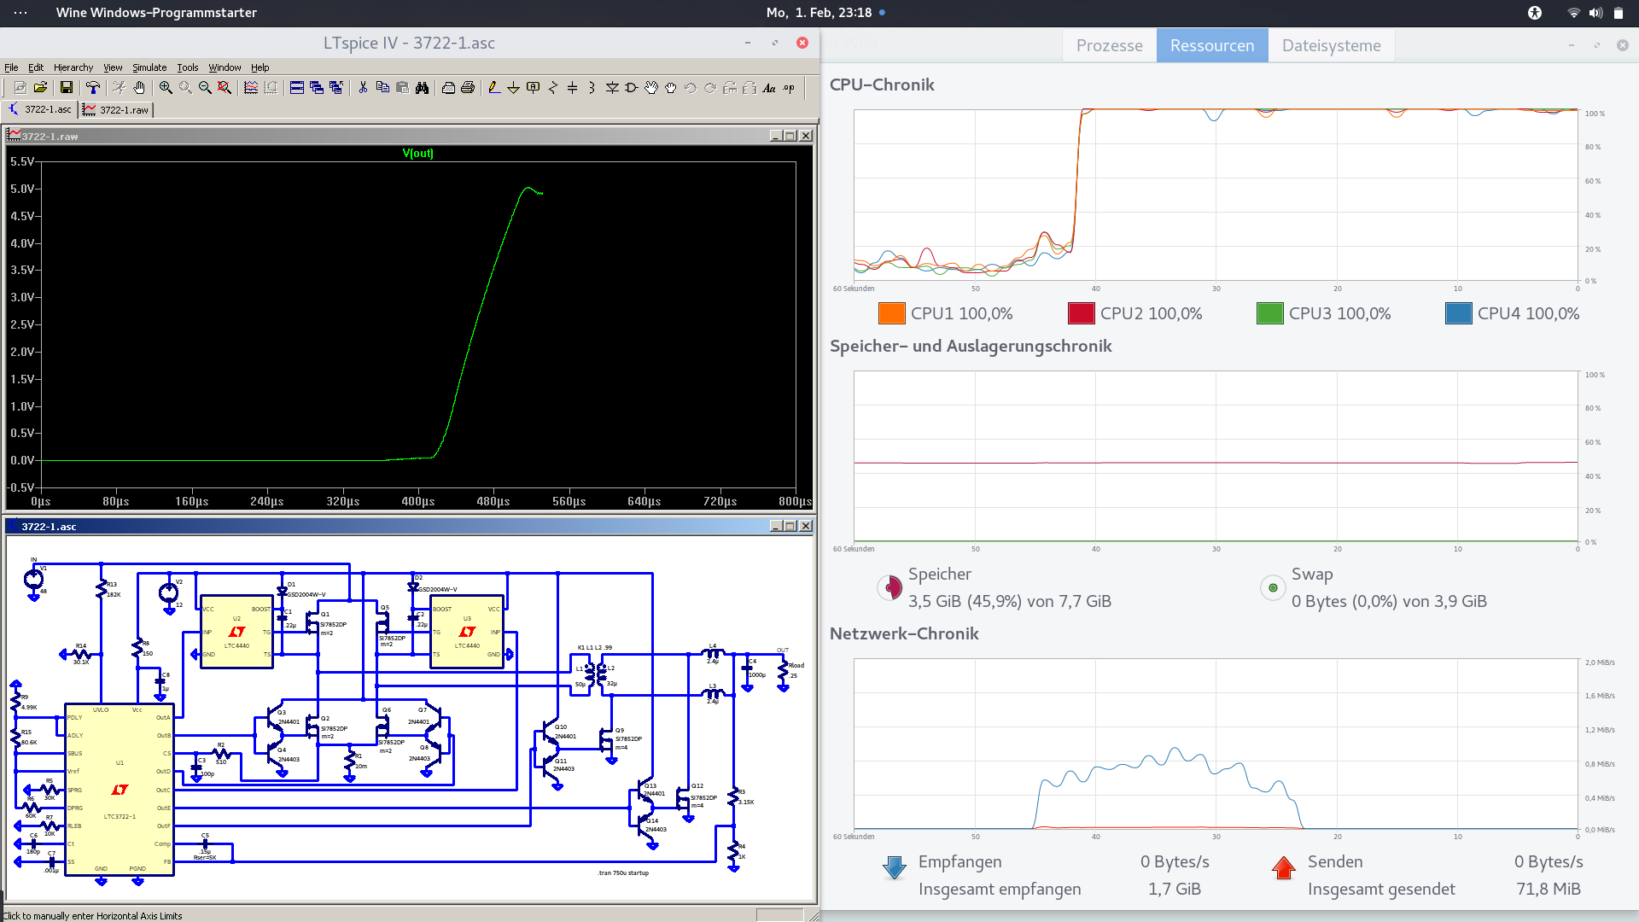Open the Tools menu
Image resolution: width=1639 pixels, height=922 pixels.
tap(188, 67)
